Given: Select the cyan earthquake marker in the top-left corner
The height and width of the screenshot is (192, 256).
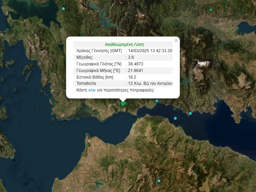Looking at the screenshot, I should pos(63,9).
